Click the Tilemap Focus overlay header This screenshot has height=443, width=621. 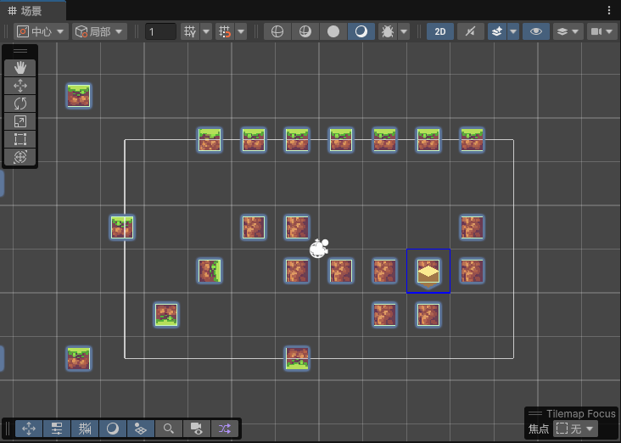coord(572,413)
